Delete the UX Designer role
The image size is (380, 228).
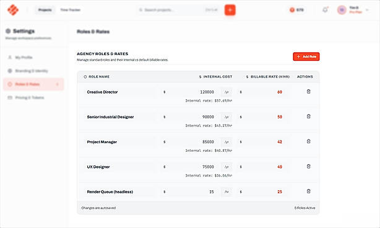308,167
